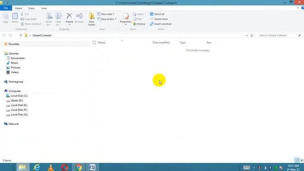Launch VLC media player from the taskbar

click(x=51, y=167)
